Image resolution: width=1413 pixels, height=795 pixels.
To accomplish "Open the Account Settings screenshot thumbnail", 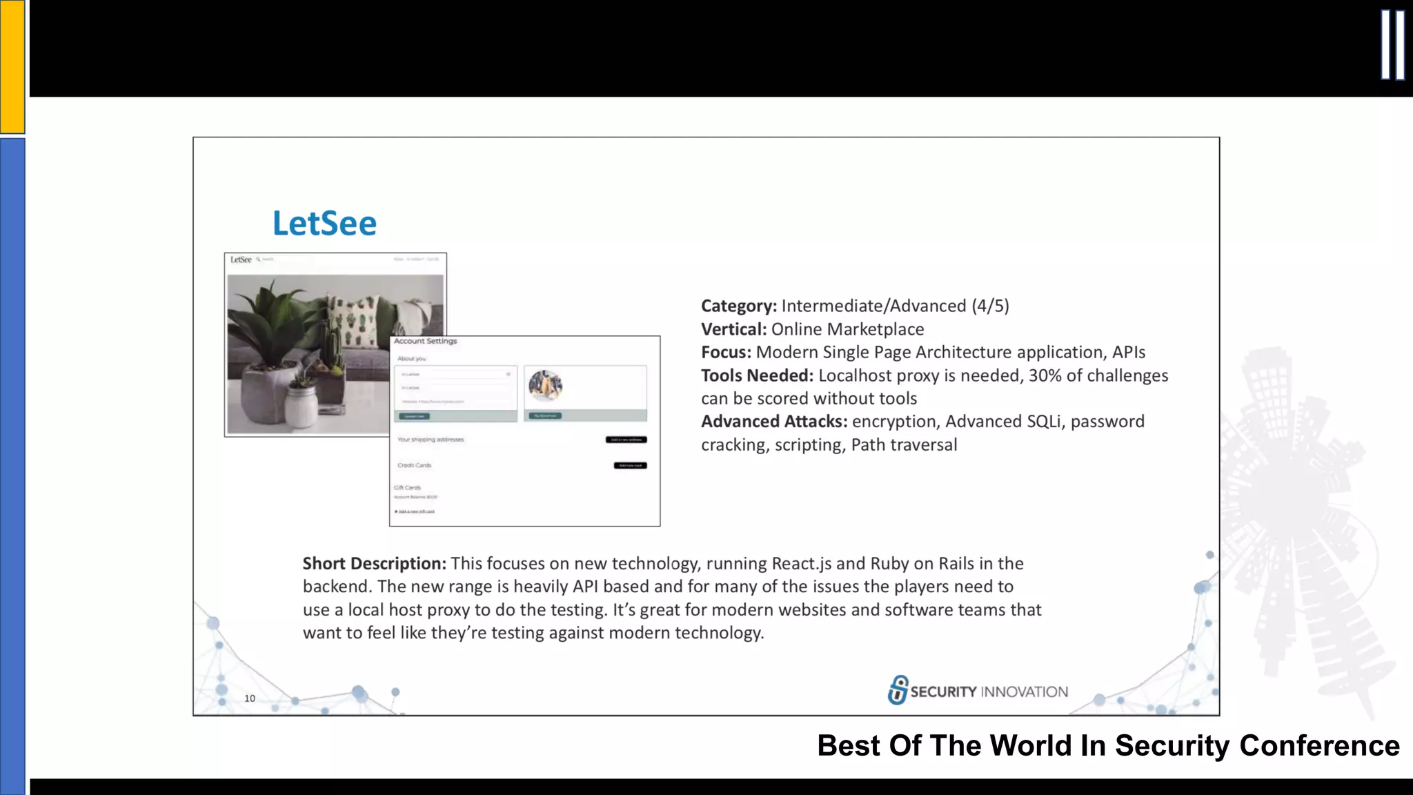I will point(524,431).
